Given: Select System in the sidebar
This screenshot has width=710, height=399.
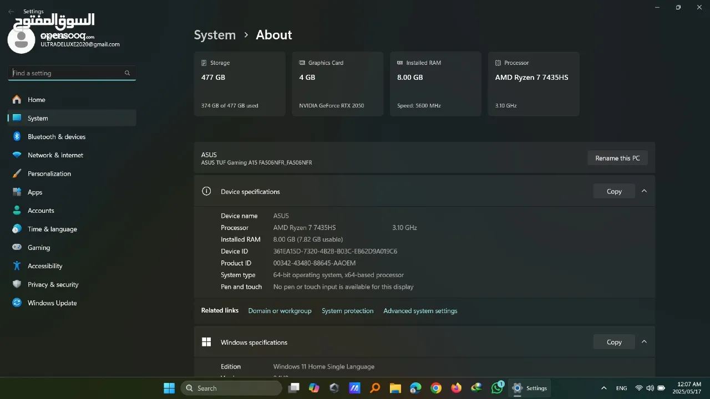Looking at the screenshot, I should pyautogui.click(x=72, y=118).
